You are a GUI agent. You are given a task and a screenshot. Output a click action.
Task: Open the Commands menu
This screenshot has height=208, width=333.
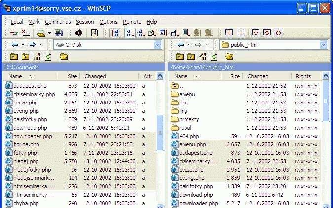click(x=58, y=22)
